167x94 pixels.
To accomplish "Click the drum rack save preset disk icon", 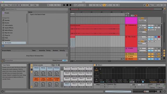I will point(59,65).
